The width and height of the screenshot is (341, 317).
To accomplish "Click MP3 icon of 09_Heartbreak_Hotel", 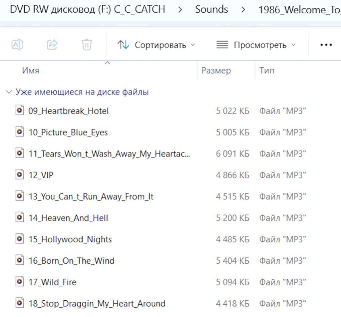I will pos(20,110).
